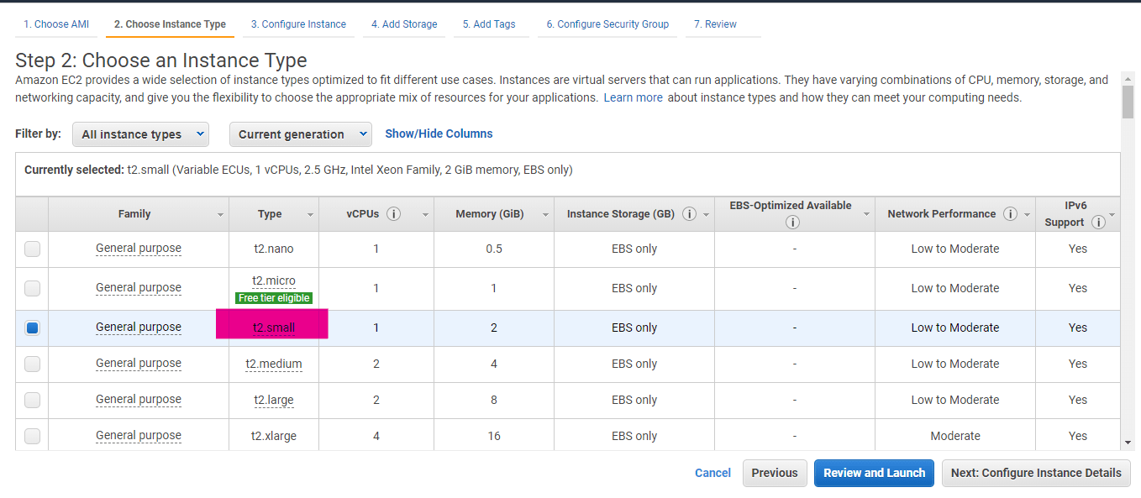Click the t2.medium type label
The image size is (1141, 498).
pyautogui.click(x=274, y=364)
